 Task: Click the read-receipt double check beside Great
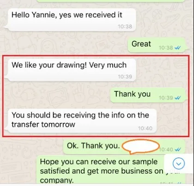click(177, 48)
